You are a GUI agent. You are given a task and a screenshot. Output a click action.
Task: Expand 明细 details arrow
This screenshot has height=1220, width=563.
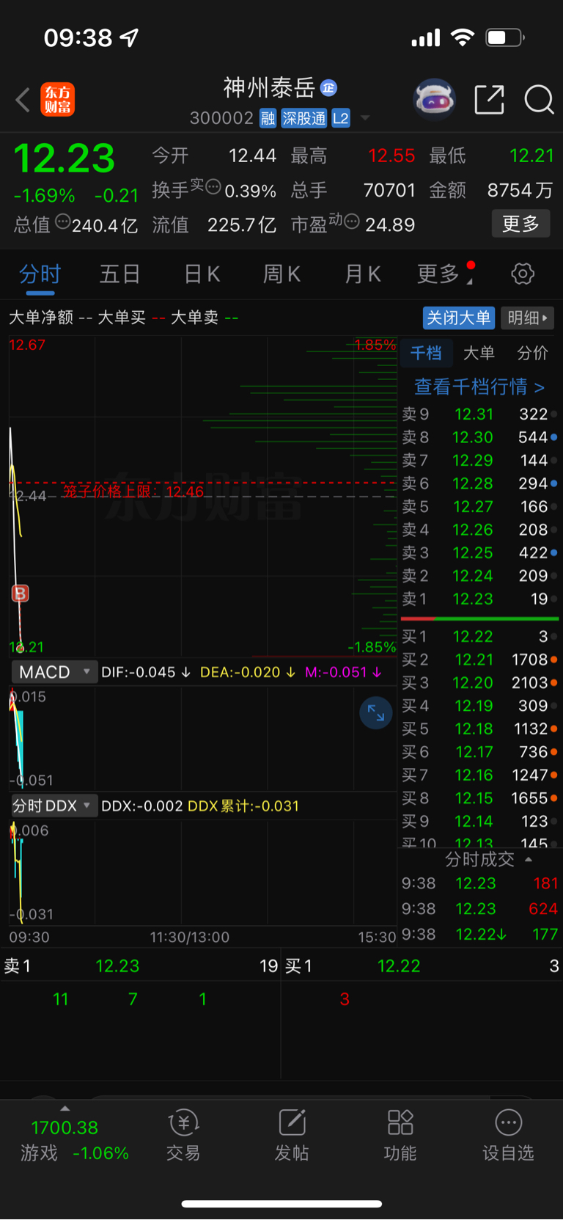point(528,318)
